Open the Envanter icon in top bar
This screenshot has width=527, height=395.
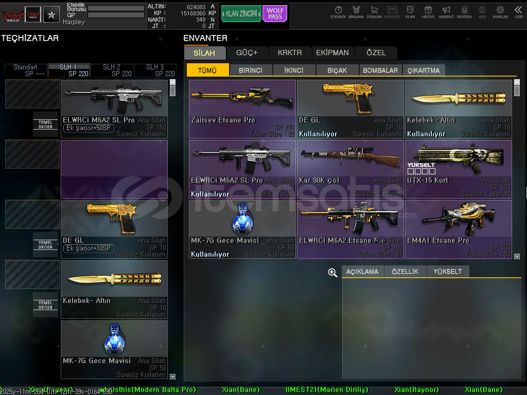[392, 12]
